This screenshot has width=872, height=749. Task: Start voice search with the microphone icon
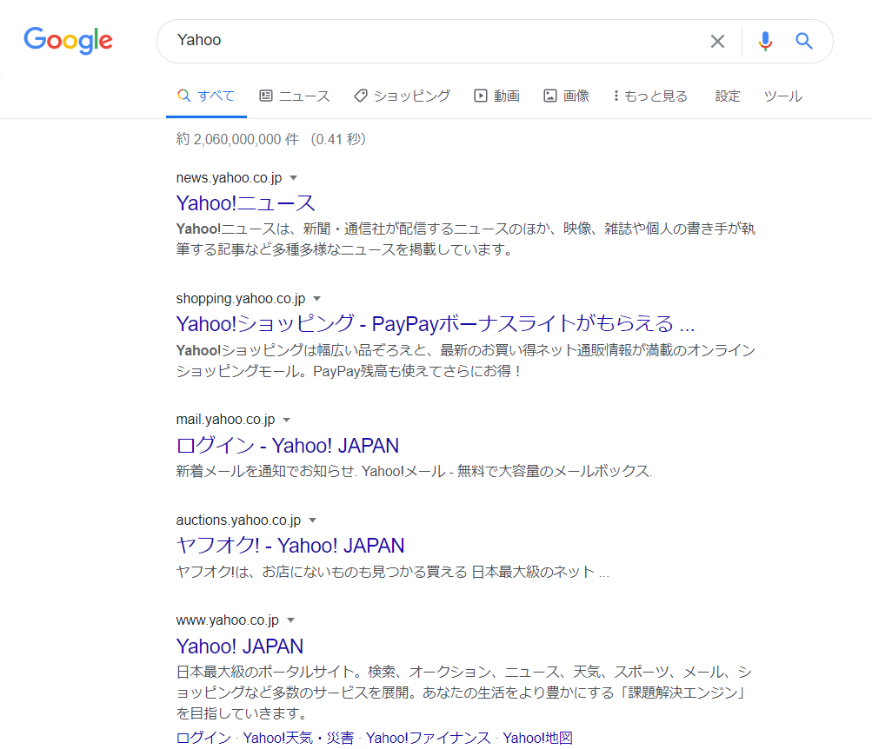[x=765, y=41]
